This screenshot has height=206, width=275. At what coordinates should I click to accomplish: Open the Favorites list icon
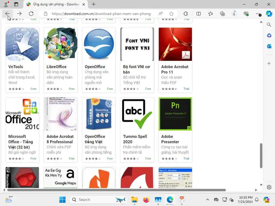point(211,14)
